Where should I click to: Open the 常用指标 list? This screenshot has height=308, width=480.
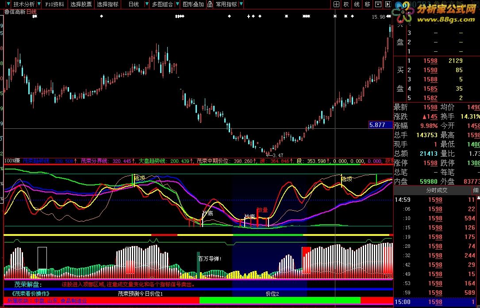[x=226, y=4]
